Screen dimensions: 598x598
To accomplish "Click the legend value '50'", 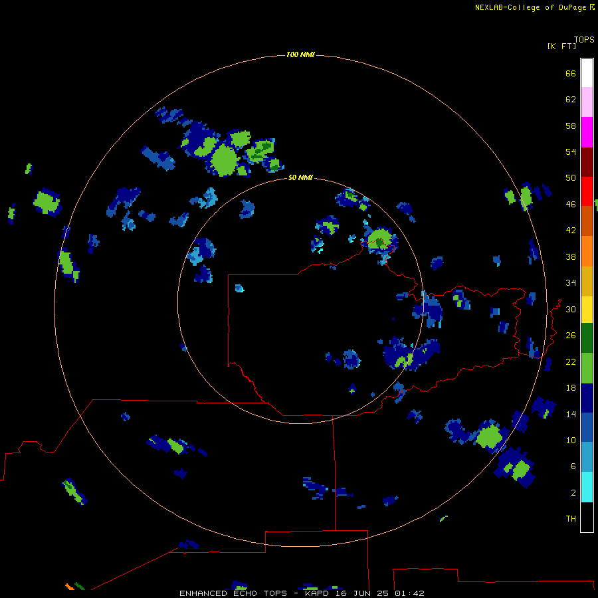I will (571, 178).
